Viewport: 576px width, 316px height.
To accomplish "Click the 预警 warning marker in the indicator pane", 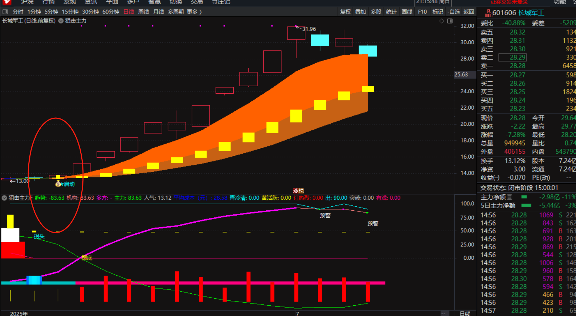I will pos(325,215).
